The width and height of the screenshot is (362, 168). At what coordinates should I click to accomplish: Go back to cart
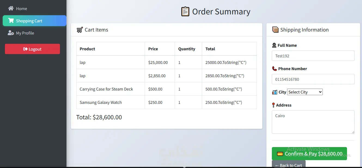288,165
